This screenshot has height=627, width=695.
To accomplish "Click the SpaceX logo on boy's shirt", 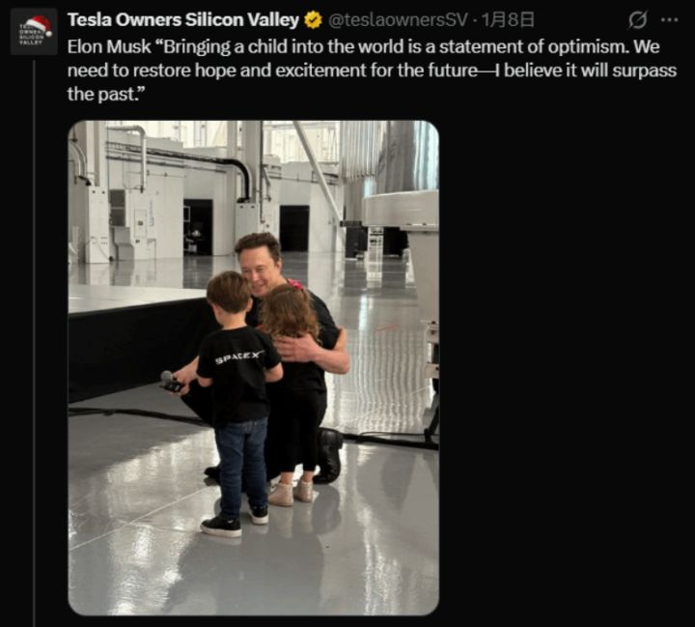I will [237, 358].
